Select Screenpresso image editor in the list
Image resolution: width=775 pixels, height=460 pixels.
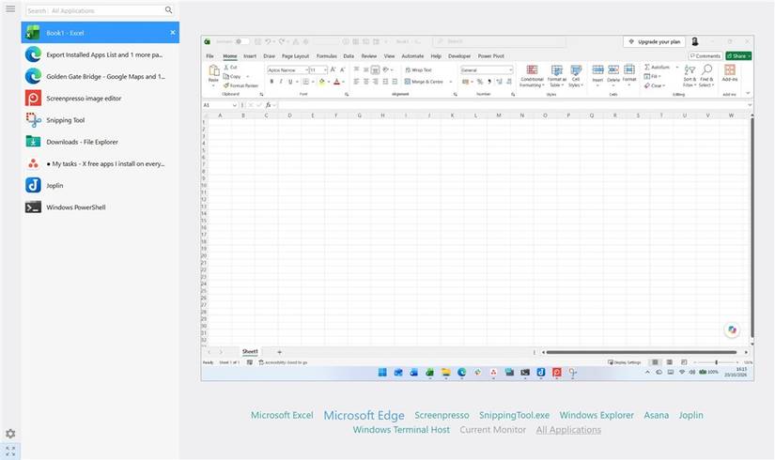coord(101,98)
